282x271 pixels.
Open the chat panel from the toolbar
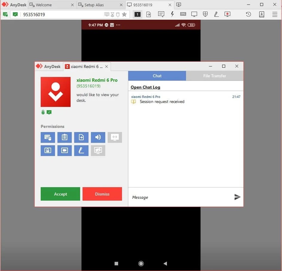(x=161, y=14)
